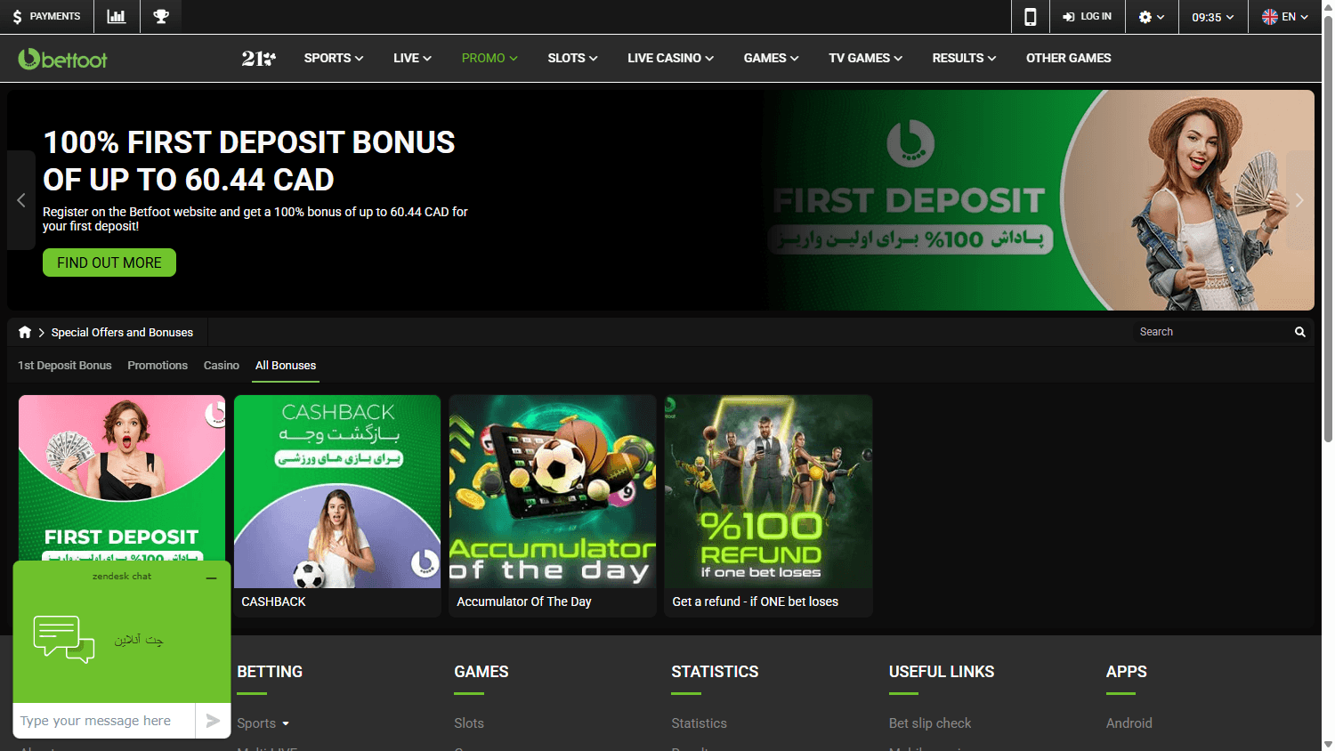Open footer Statistics link
Viewport: 1335px width, 751px height.
pyautogui.click(x=700, y=723)
